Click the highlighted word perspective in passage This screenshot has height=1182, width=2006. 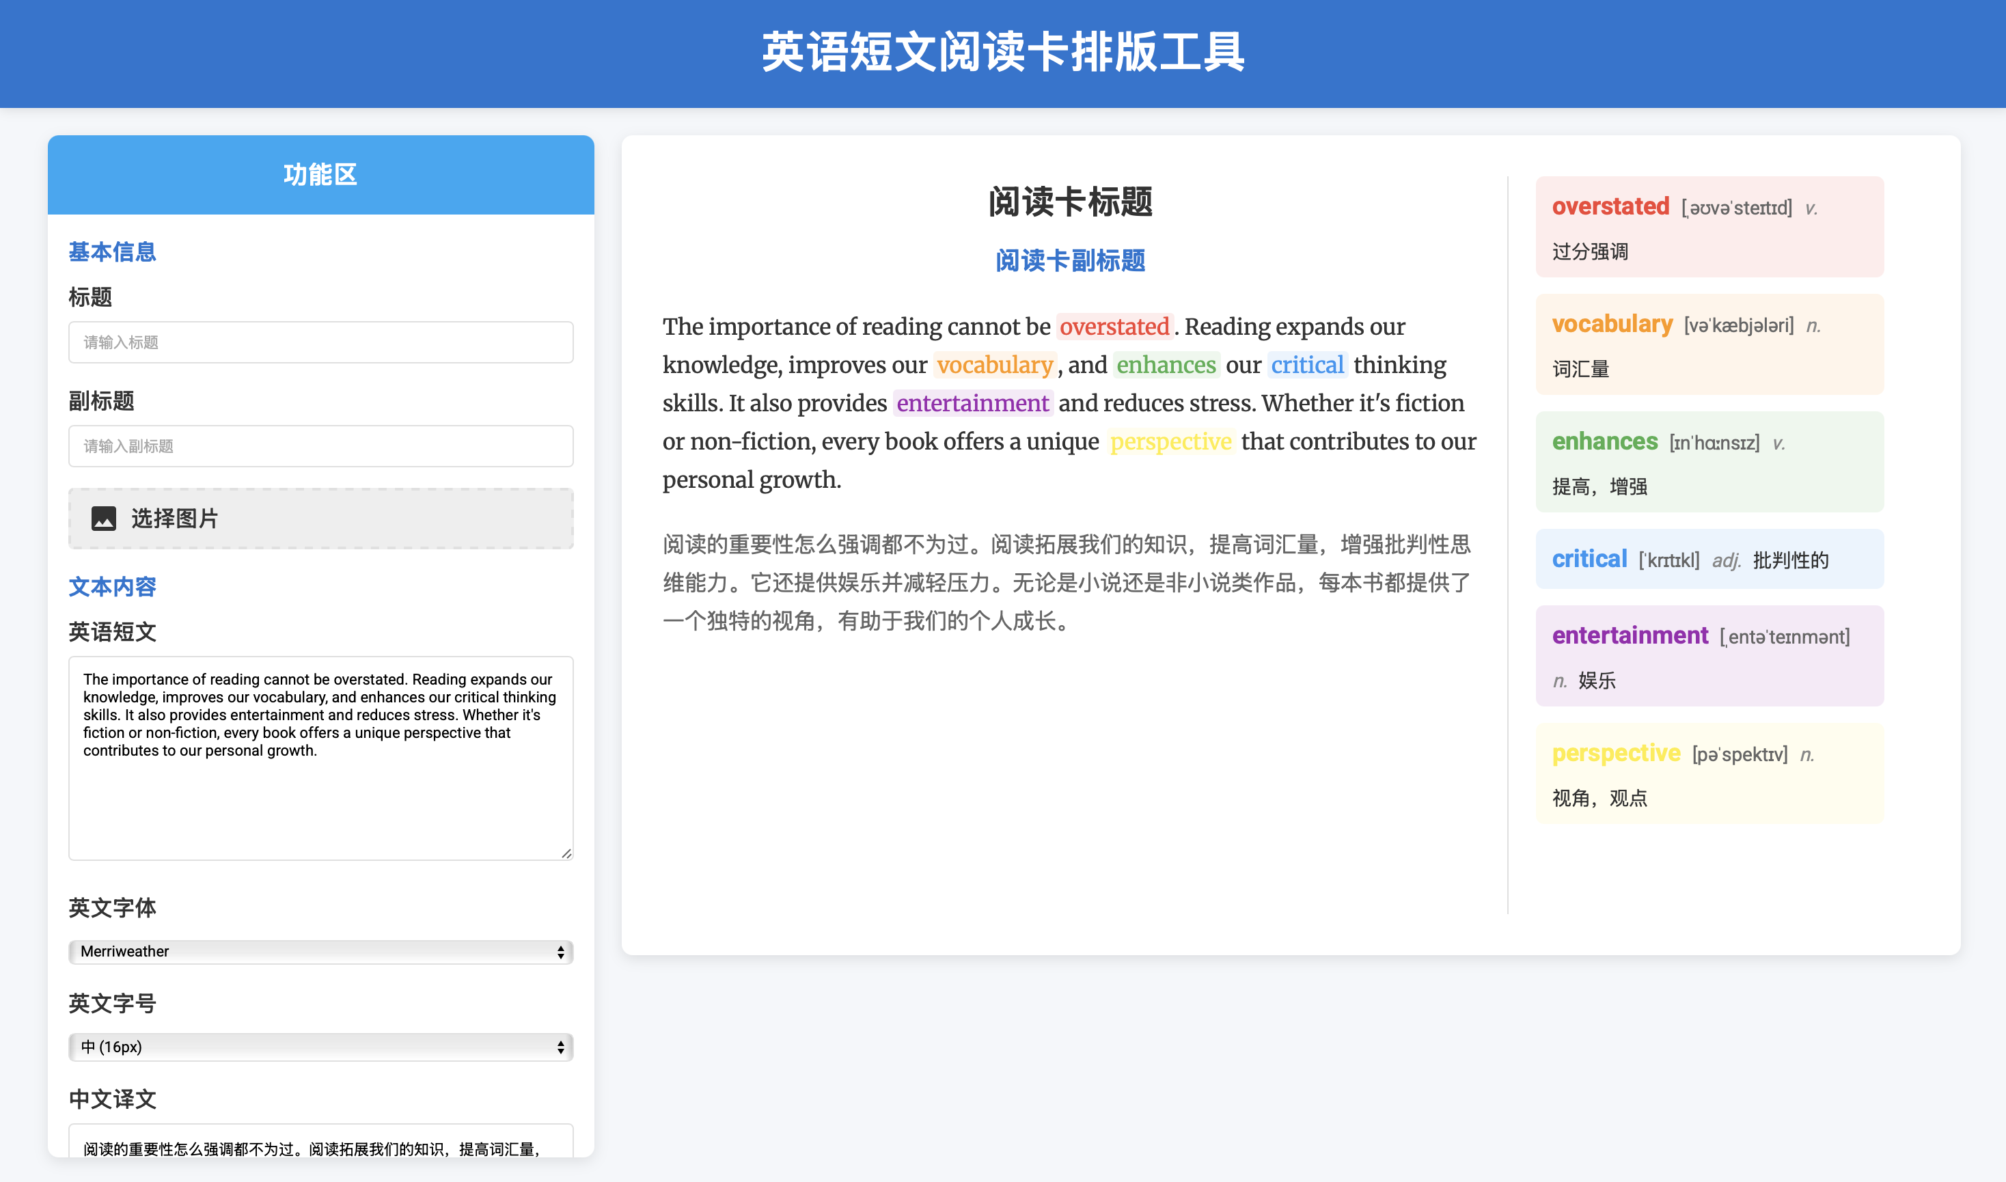point(1170,441)
